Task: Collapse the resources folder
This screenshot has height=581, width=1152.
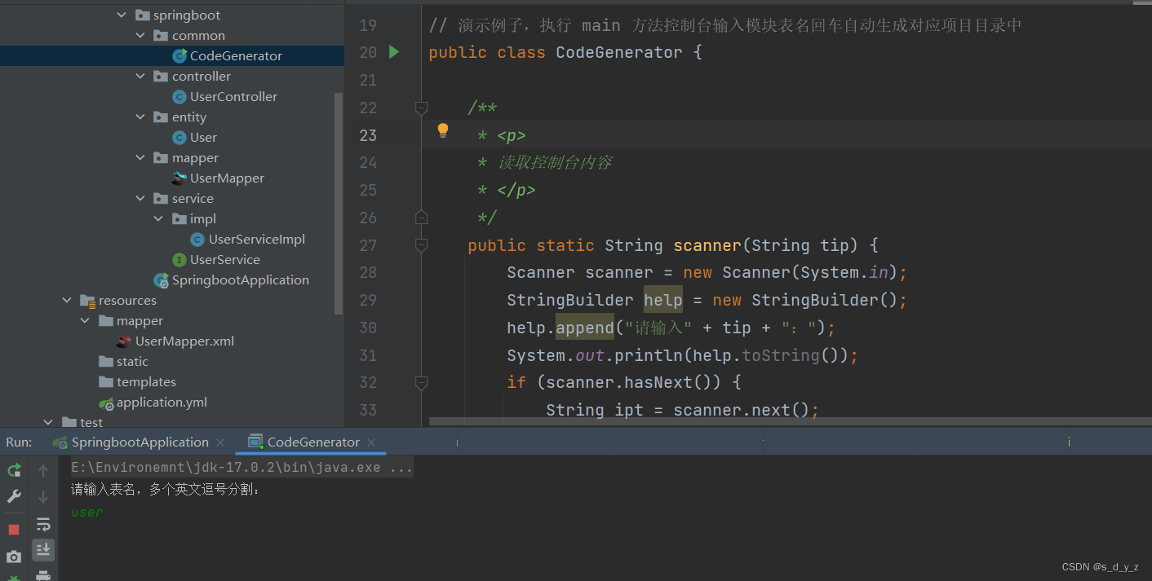Action: pos(67,300)
